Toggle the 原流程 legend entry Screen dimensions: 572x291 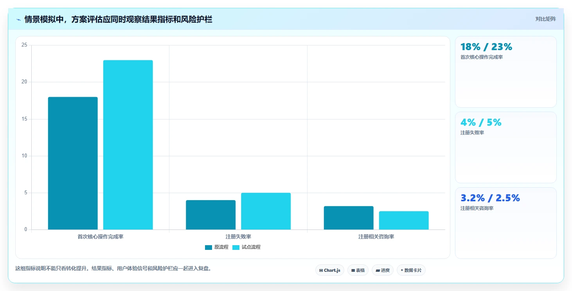pyautogui.click(x=216, y=247)
